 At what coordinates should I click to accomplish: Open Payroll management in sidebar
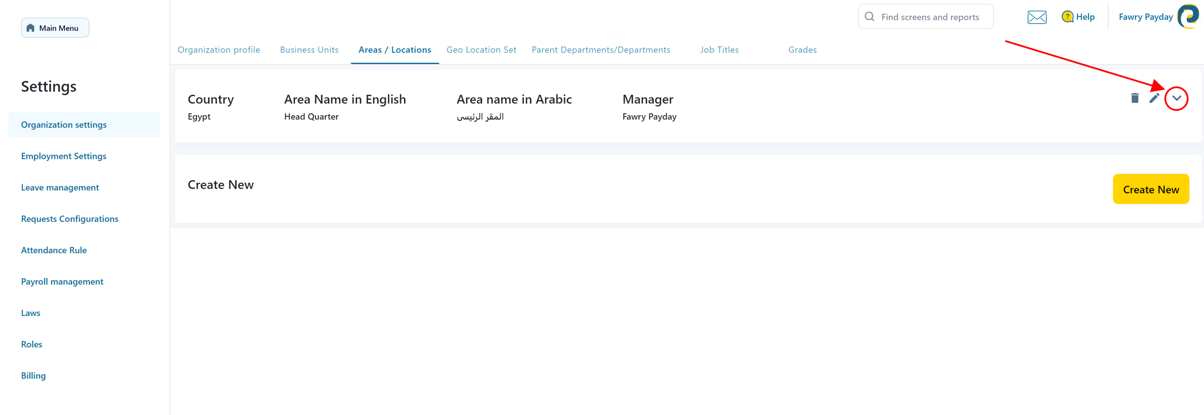click(62, 282)
